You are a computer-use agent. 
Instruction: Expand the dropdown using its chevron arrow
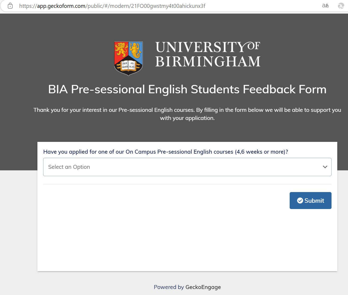[x=325, y=167]
